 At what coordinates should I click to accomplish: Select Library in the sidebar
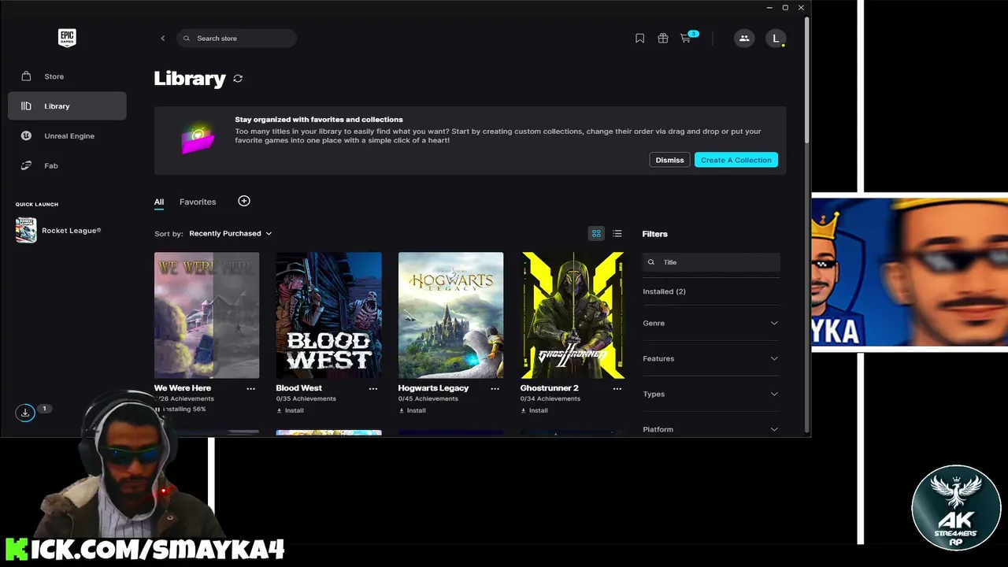pos(67,106)
